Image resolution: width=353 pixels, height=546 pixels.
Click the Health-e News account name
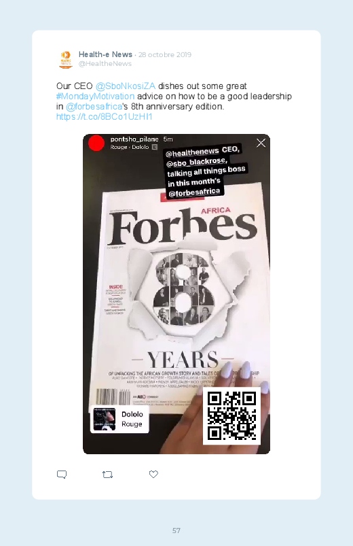[x=105, y=54]
